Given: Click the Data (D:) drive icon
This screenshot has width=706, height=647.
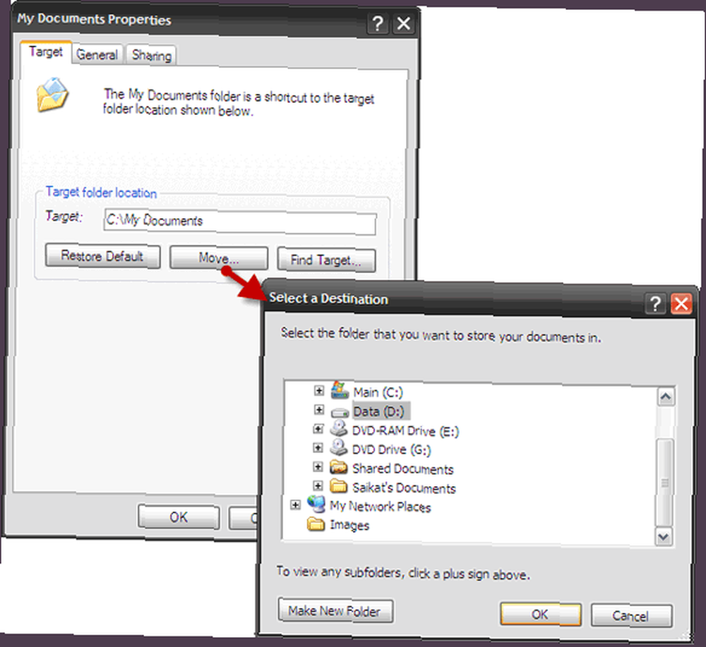Looking at the screenshot, I should tap(340, 411).
